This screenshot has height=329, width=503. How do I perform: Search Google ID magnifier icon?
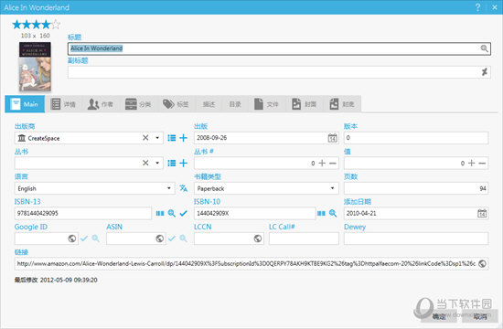(96, 239)
